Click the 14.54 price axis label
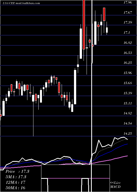 [x=128, y=123]
